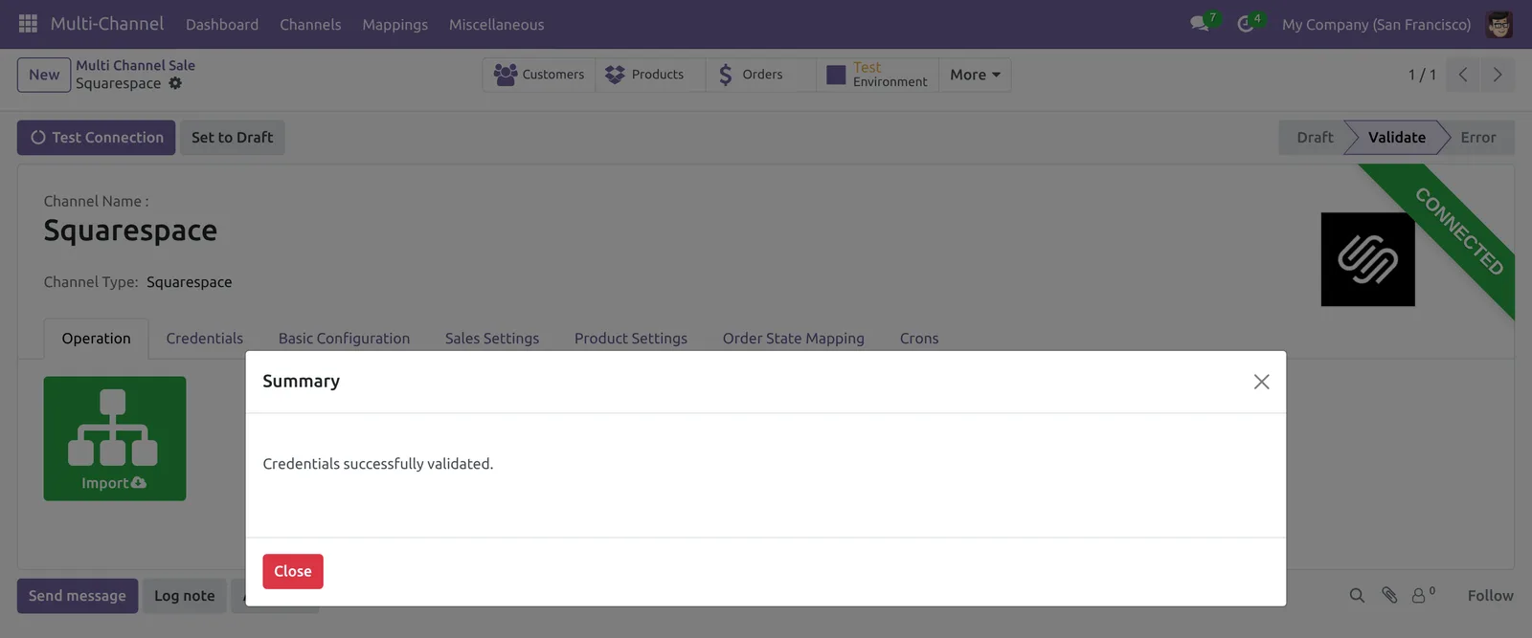Expand the More dropdown
The image size is (1532, 638).
[x=975, y=75]
